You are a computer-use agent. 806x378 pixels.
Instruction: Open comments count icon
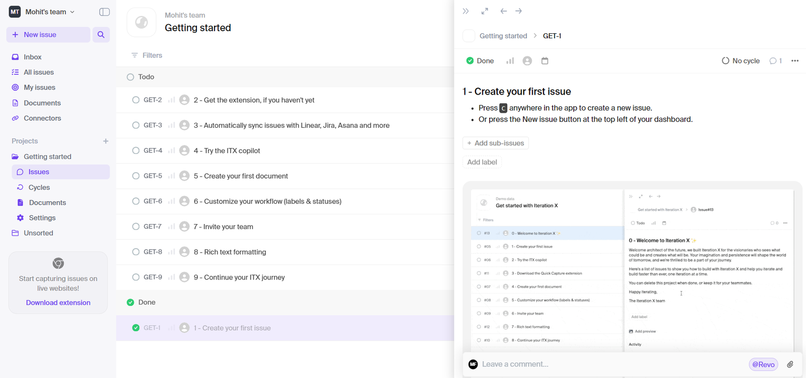[x=775, y=61]
